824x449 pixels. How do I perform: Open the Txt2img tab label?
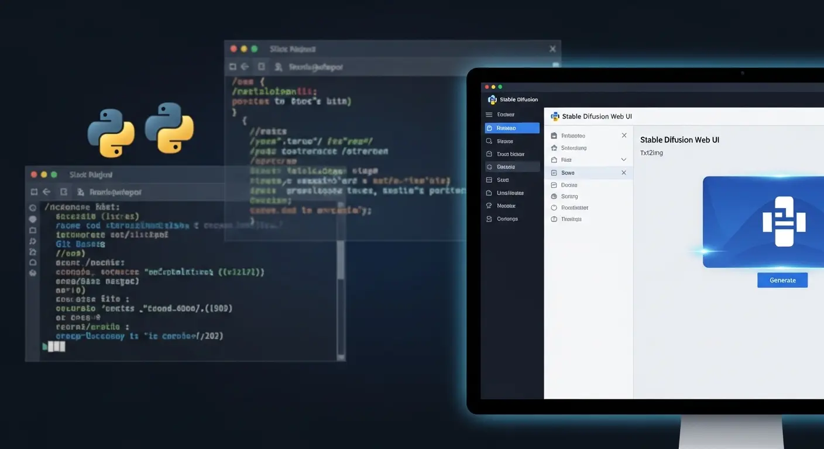(651, 153)
